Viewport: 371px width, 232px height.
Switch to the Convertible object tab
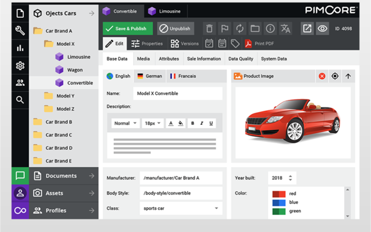click(x=121, y=11)
